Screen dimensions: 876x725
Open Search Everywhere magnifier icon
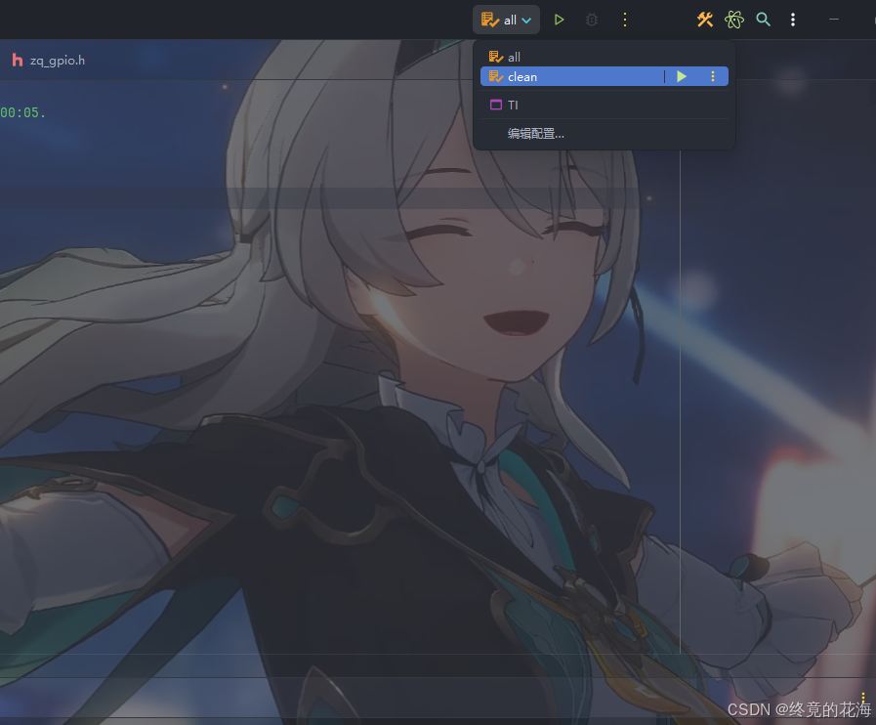(763, 21)
